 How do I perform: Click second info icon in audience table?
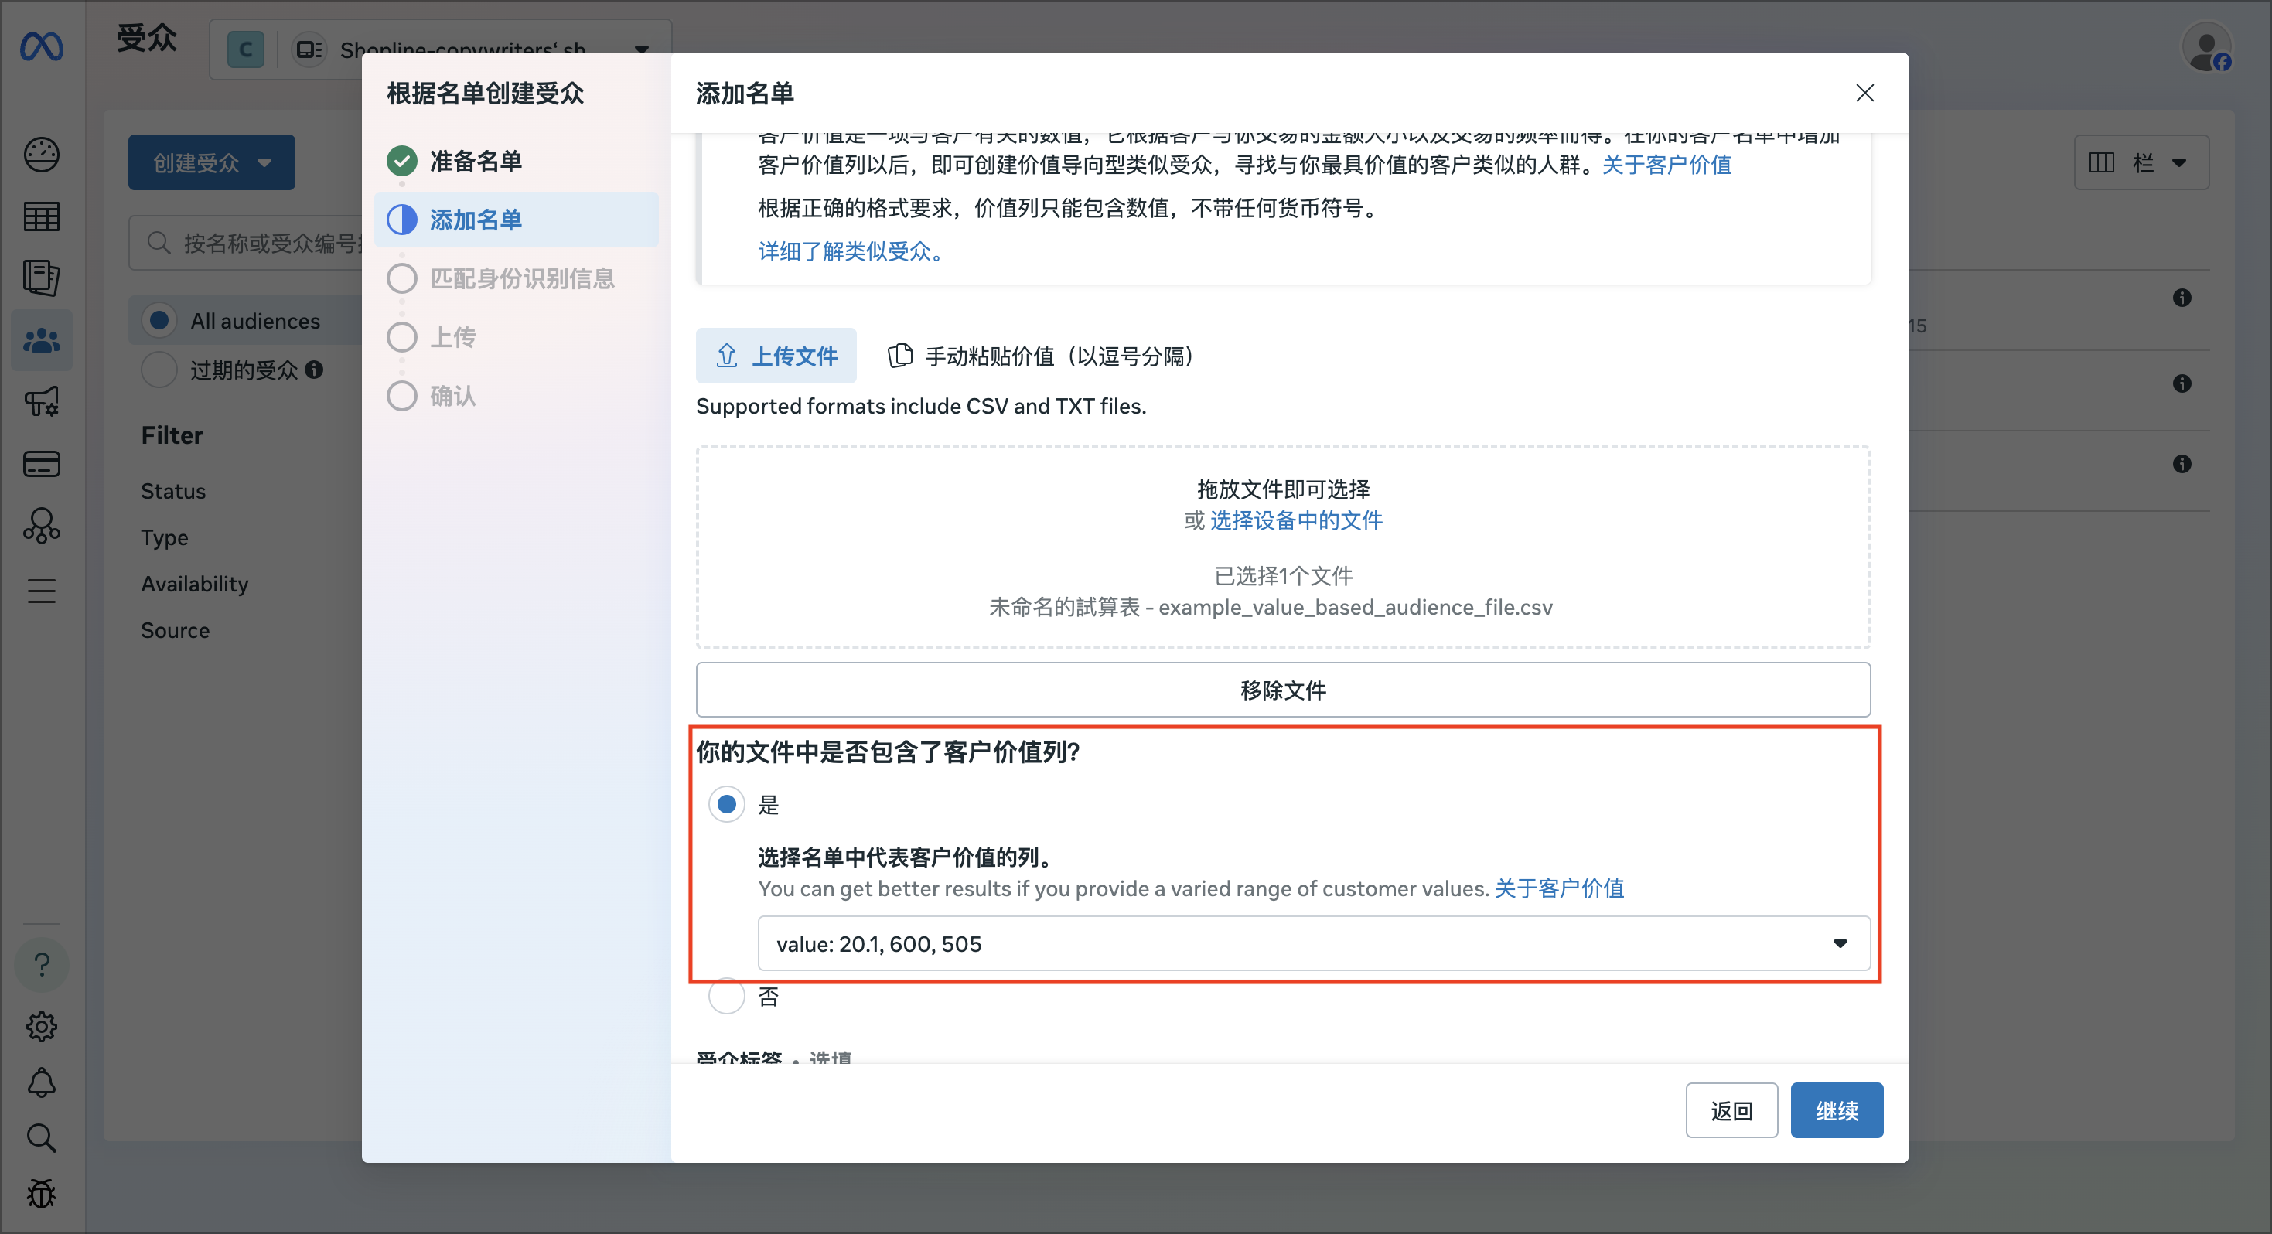[2182, 383]
